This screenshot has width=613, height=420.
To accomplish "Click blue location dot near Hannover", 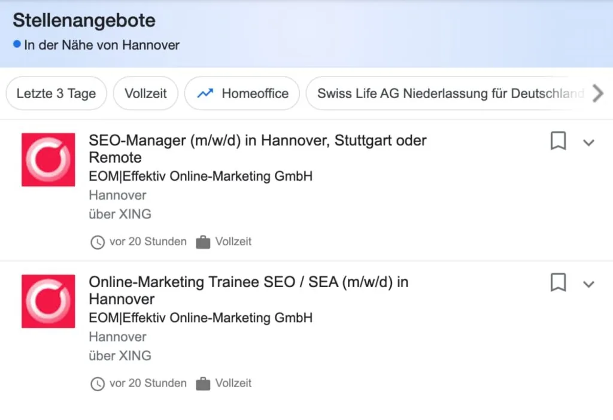I will (17, 44).
